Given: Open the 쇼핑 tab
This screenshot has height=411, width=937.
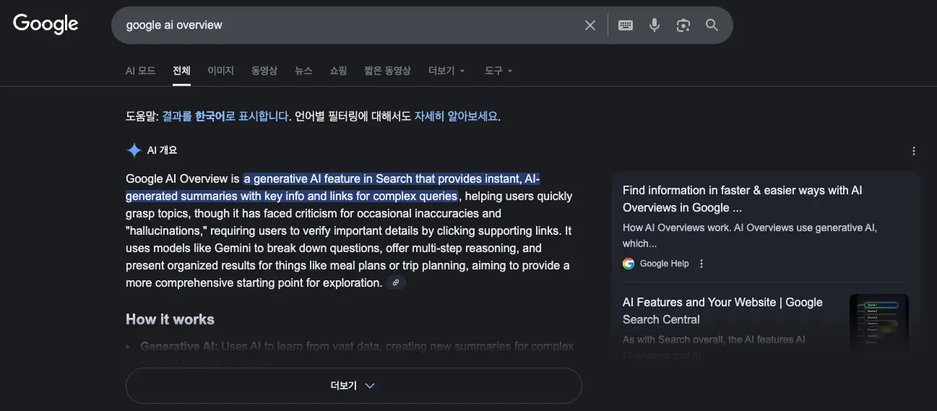Looking at the screenshot, I should coord(338,71).
